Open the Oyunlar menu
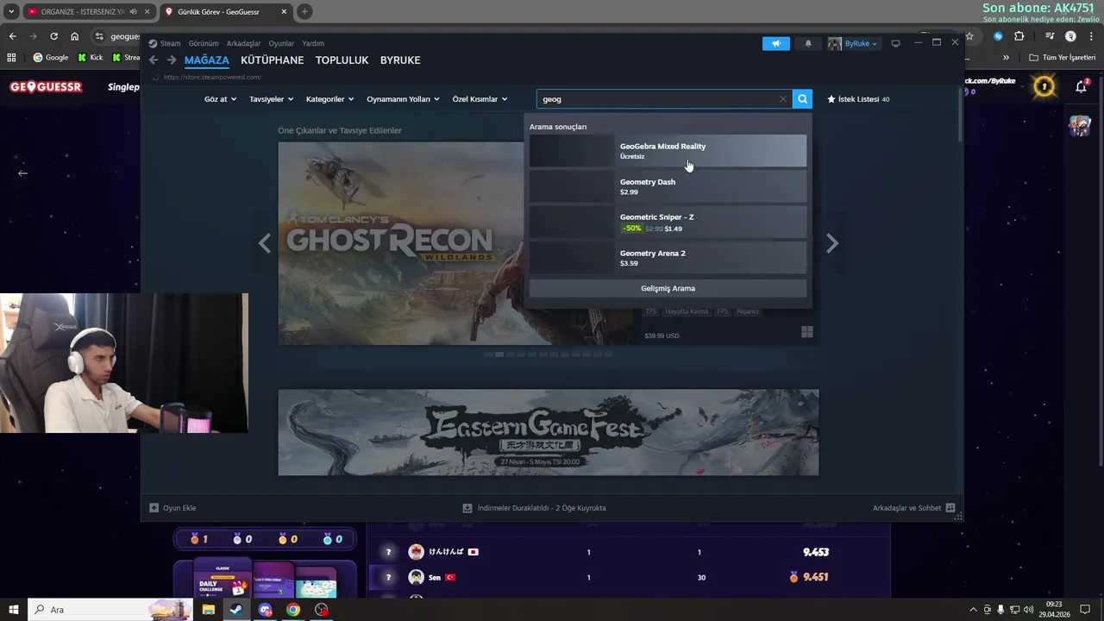Screen dimensions: 1104x621 (281, 43)
